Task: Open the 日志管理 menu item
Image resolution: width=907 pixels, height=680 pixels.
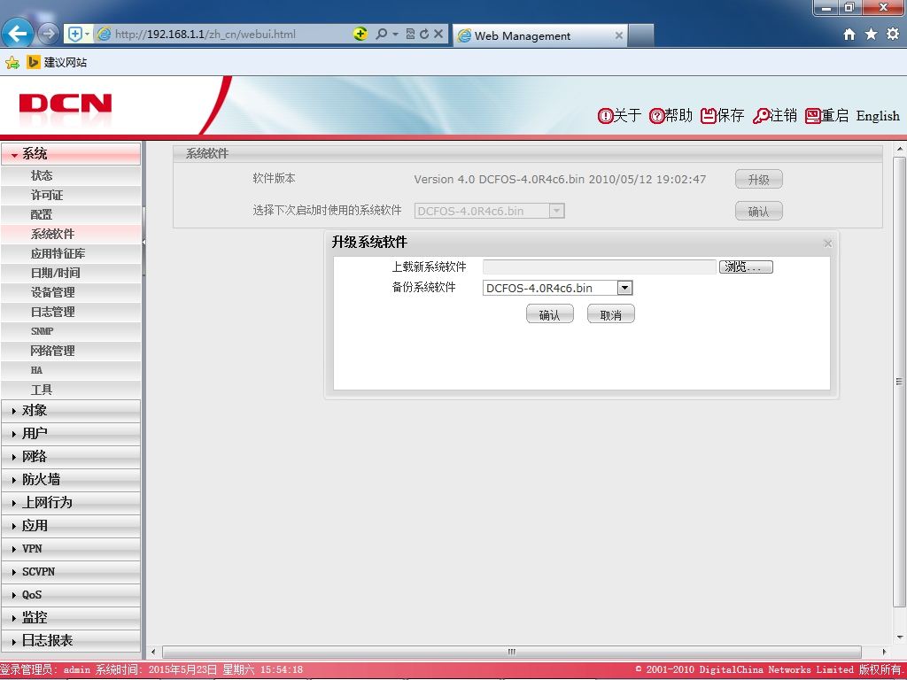Action: click(71, 313)
